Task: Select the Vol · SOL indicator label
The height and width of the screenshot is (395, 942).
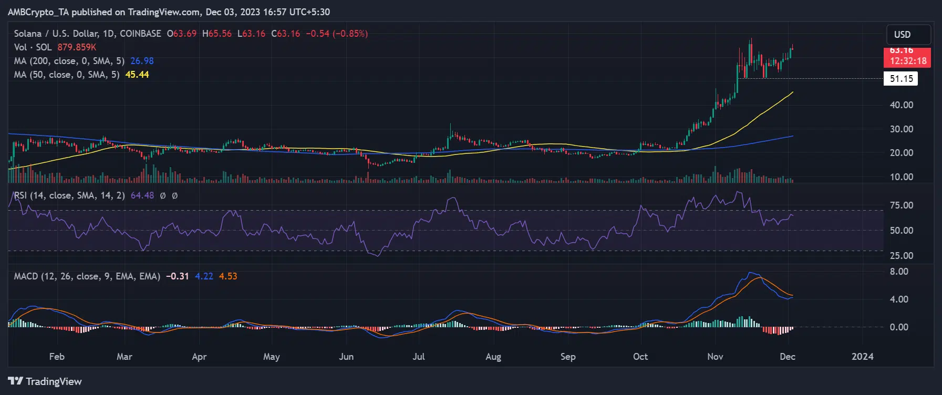Action: [x=33, y=47]
